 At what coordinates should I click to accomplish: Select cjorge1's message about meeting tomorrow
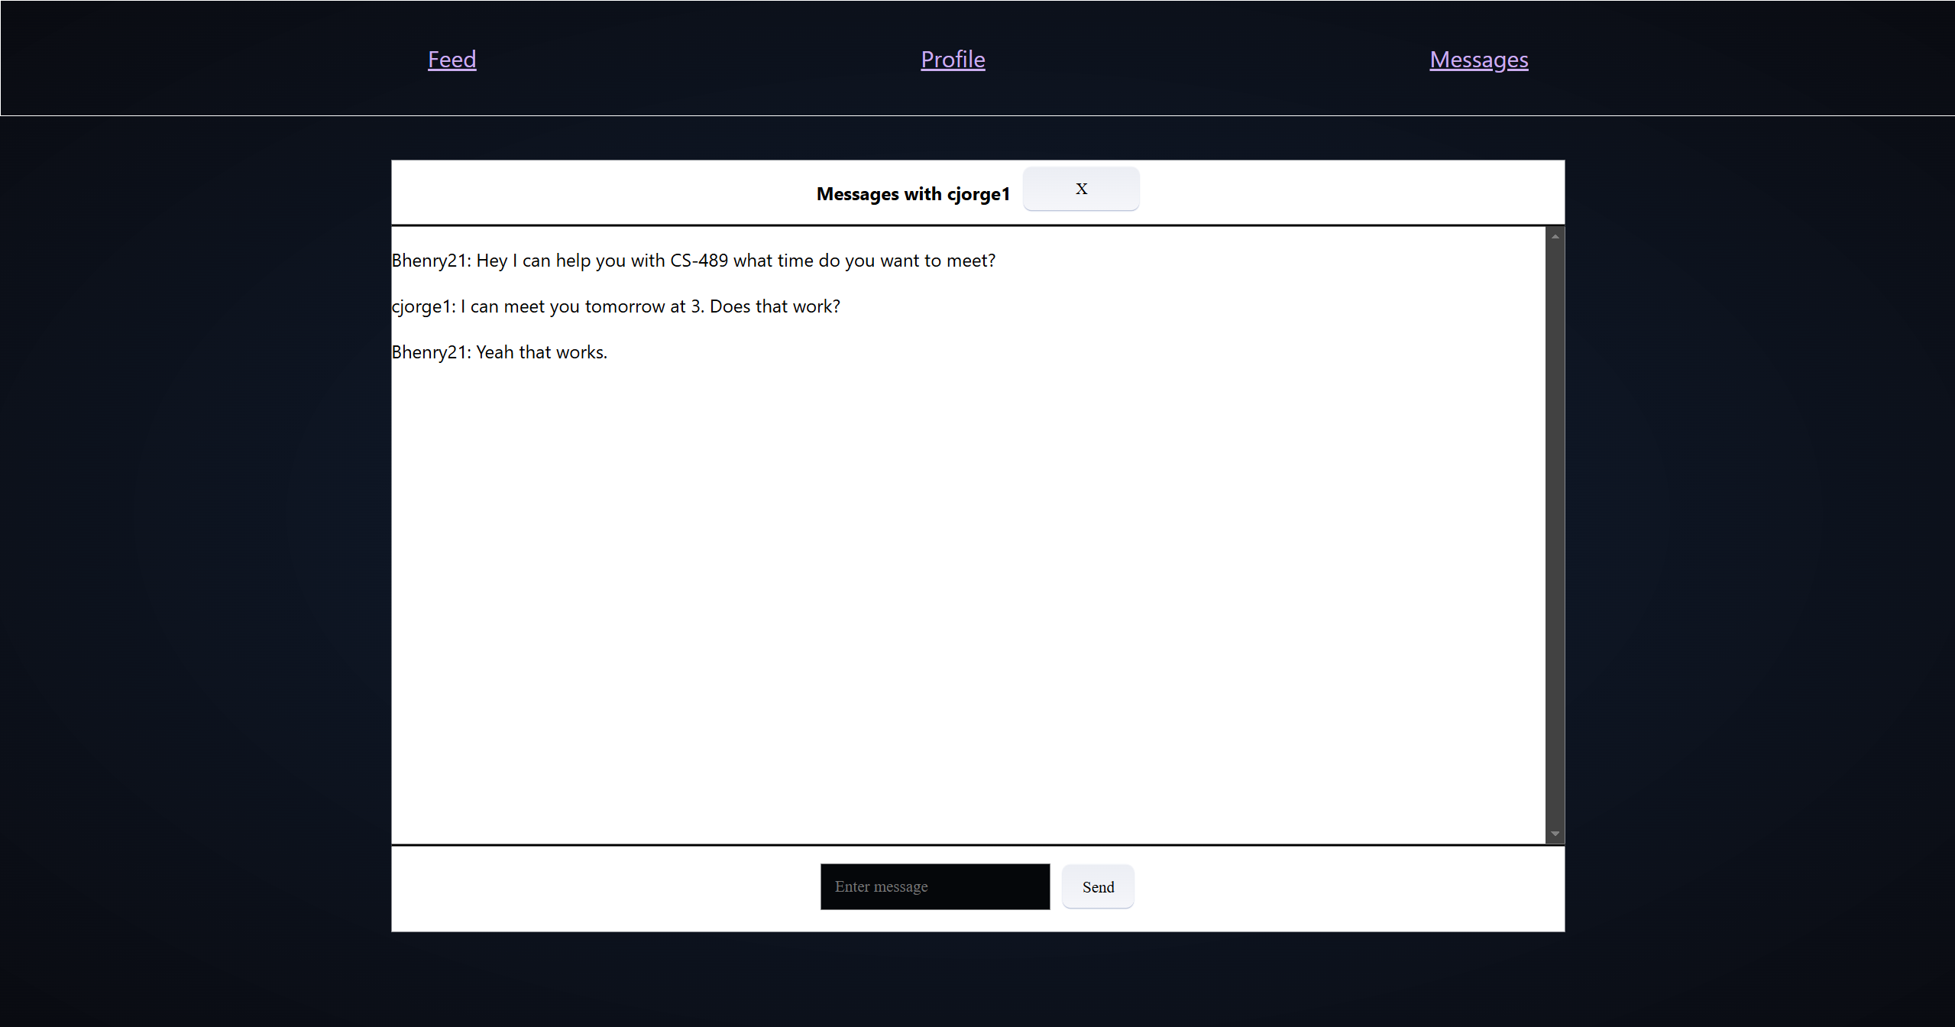(615, 306)
